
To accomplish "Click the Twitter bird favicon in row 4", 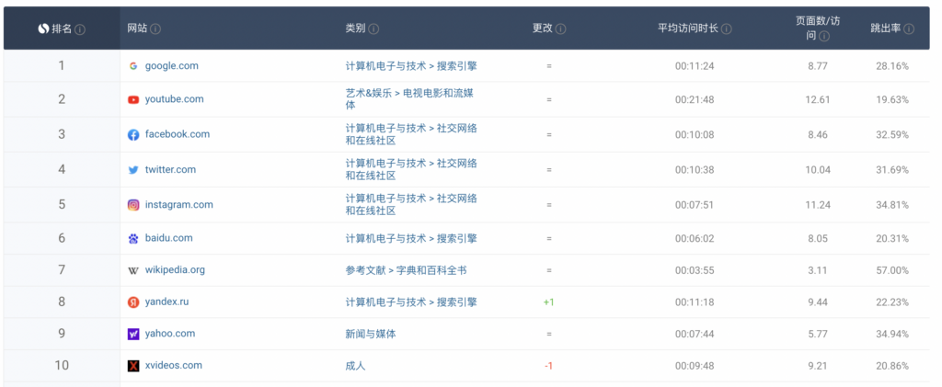I will (133, 170).
